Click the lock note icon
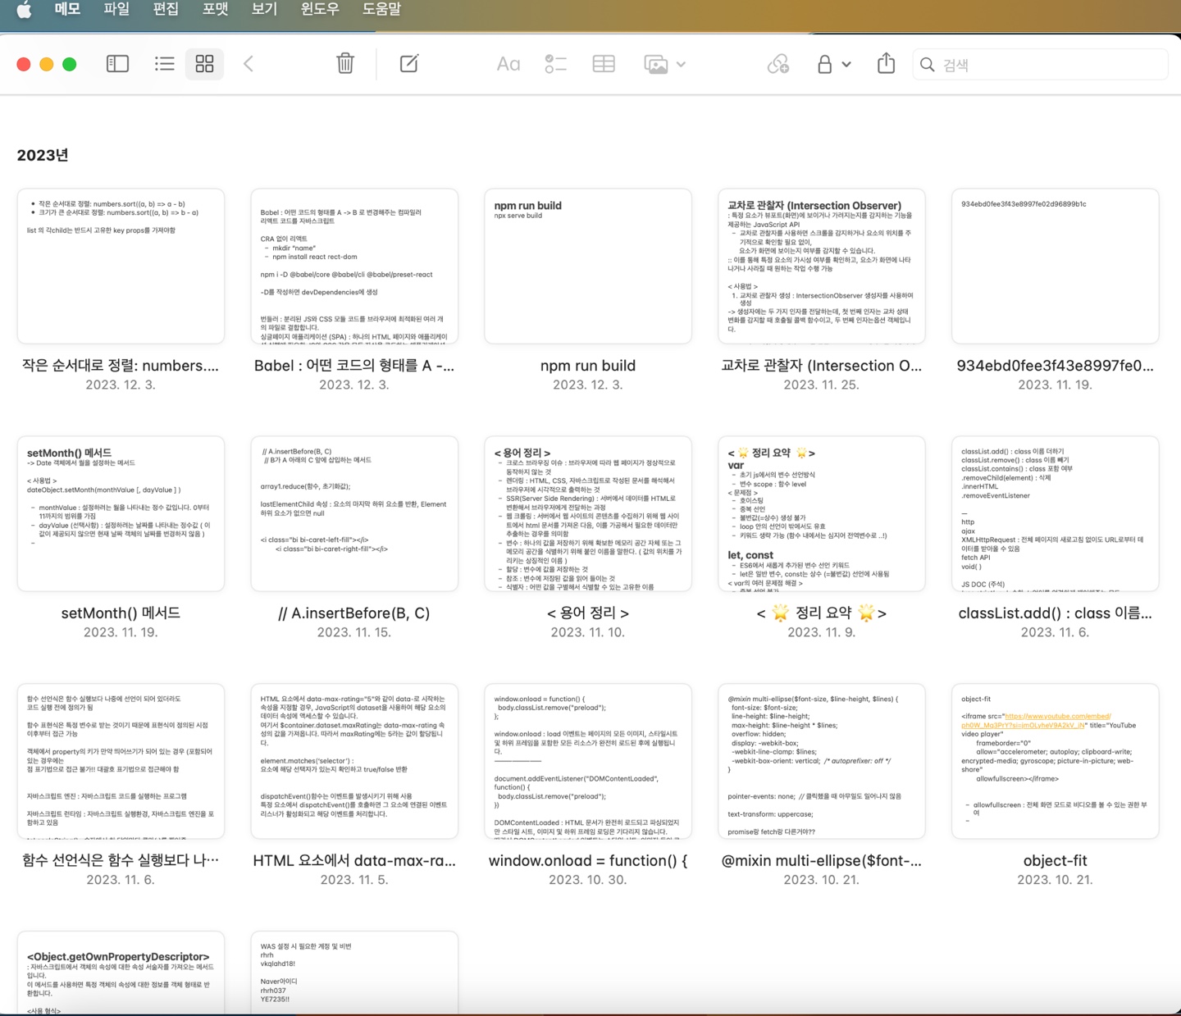The width and height of the screenshot is (1181, 1016). click(824, 64)
